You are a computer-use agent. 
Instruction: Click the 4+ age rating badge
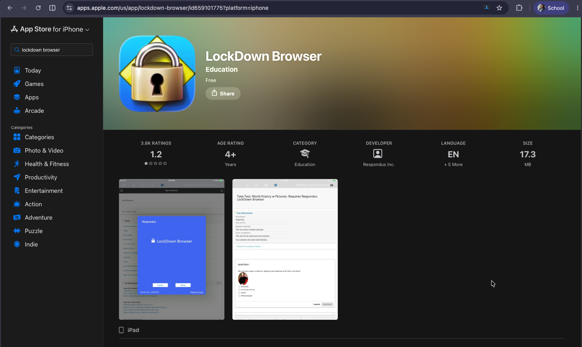[230, 154]
